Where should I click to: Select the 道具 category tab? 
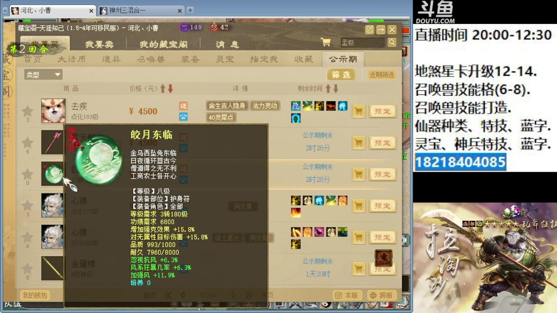click(x=111, y=59)
